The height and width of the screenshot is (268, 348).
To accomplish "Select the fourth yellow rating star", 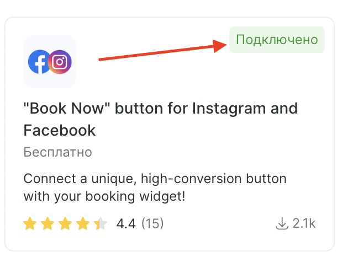I will (x=82, y=223).
